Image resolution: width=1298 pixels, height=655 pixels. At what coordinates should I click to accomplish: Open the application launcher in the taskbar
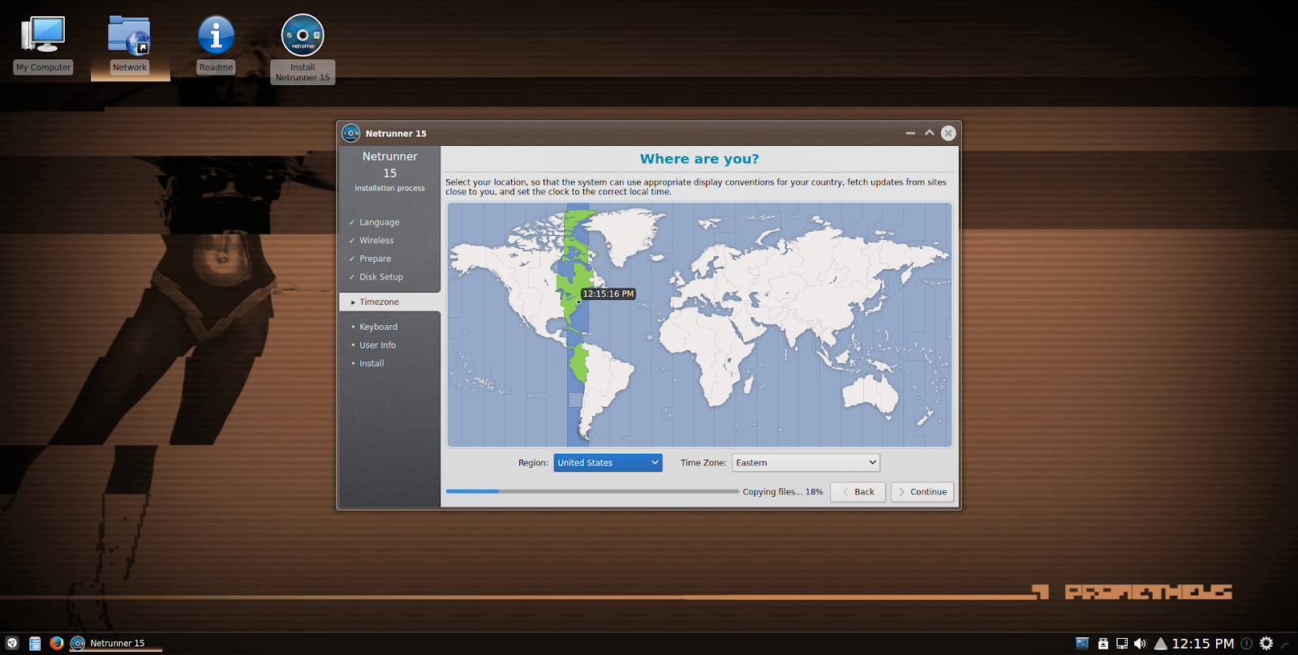(12, 643)
